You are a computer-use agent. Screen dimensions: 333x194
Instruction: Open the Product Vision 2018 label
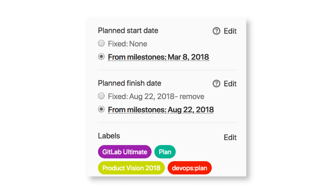[131, 168]
